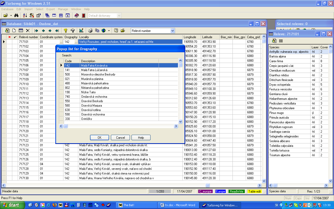Click the A-Z sort icon
Screen dimensions: 334x209
pyautogui.click(x=25, y=16)
